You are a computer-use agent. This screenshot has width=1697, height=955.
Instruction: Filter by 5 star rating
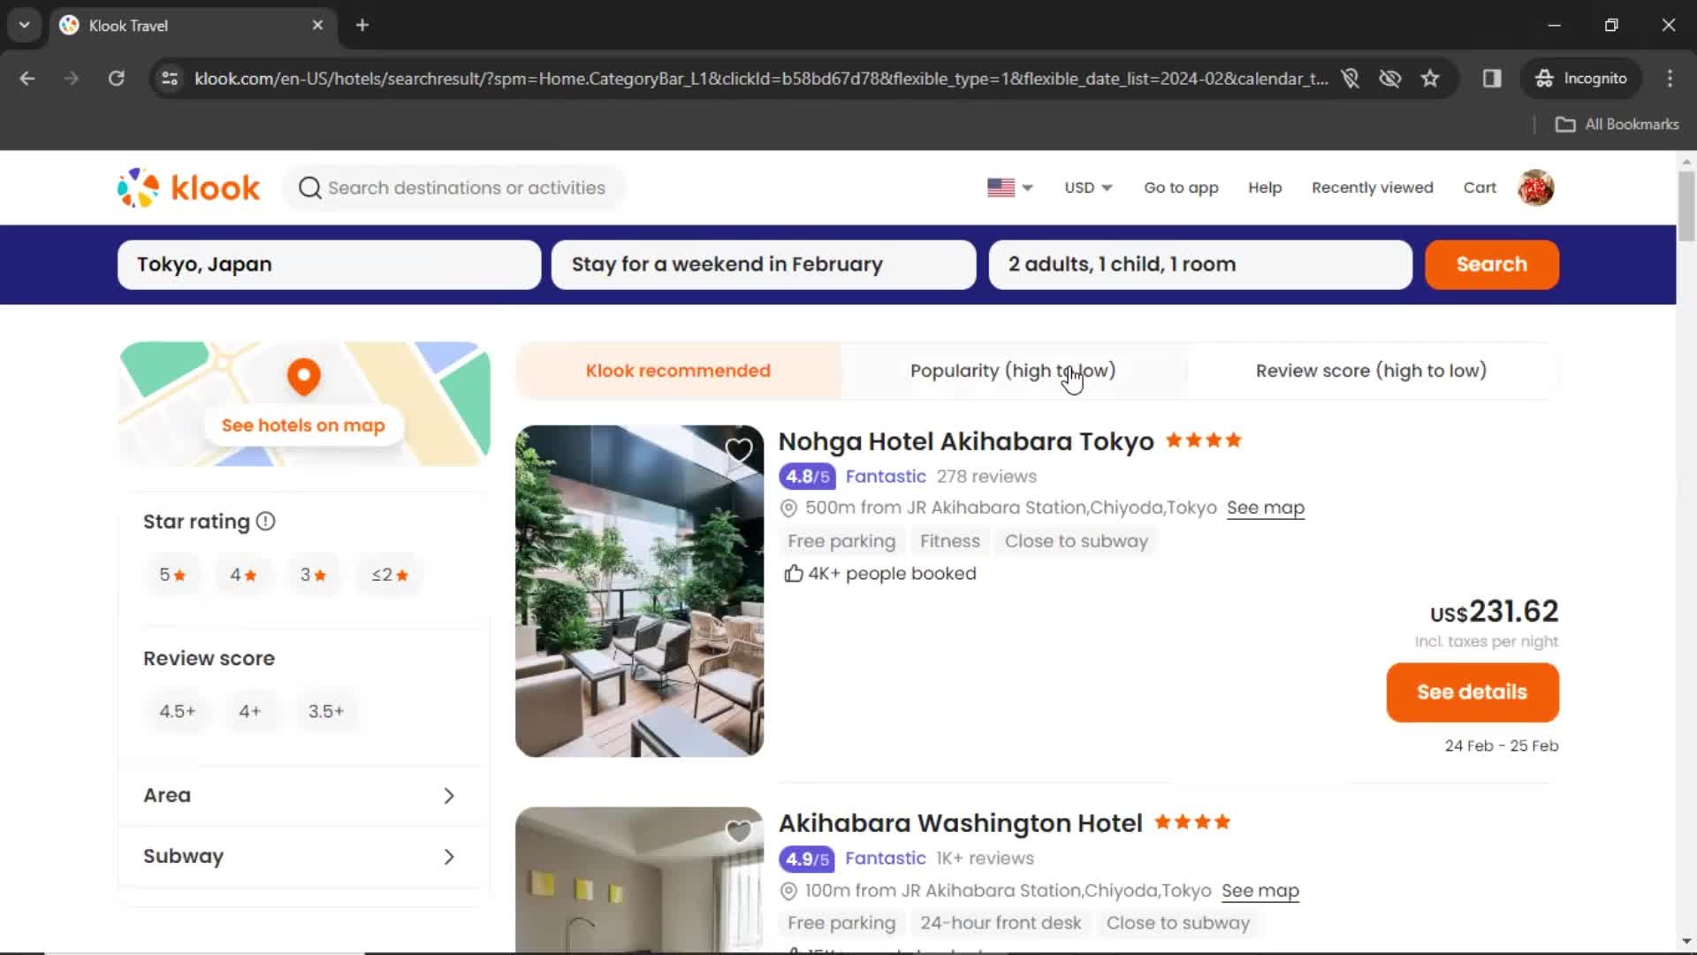(x=172, y=575)
